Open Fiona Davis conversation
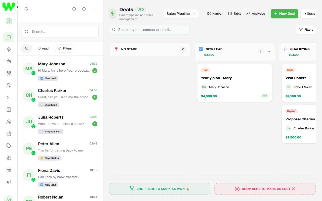322x201 pixels. [60, 178]
